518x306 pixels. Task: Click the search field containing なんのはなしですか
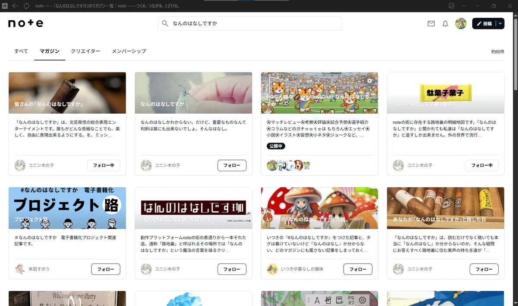tap(250, 23)
